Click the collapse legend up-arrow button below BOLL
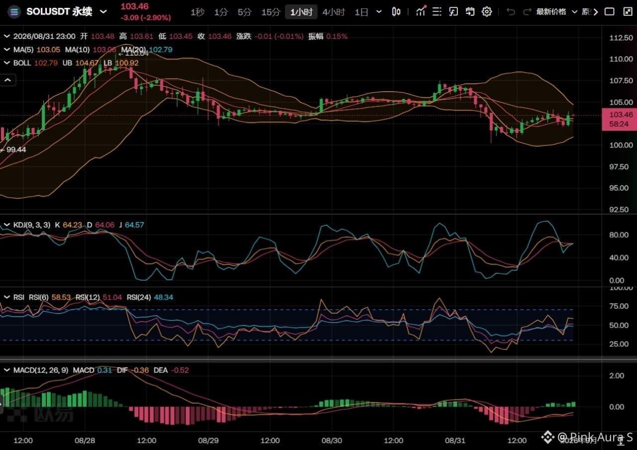The image size is (637, 450). (8, 80)
